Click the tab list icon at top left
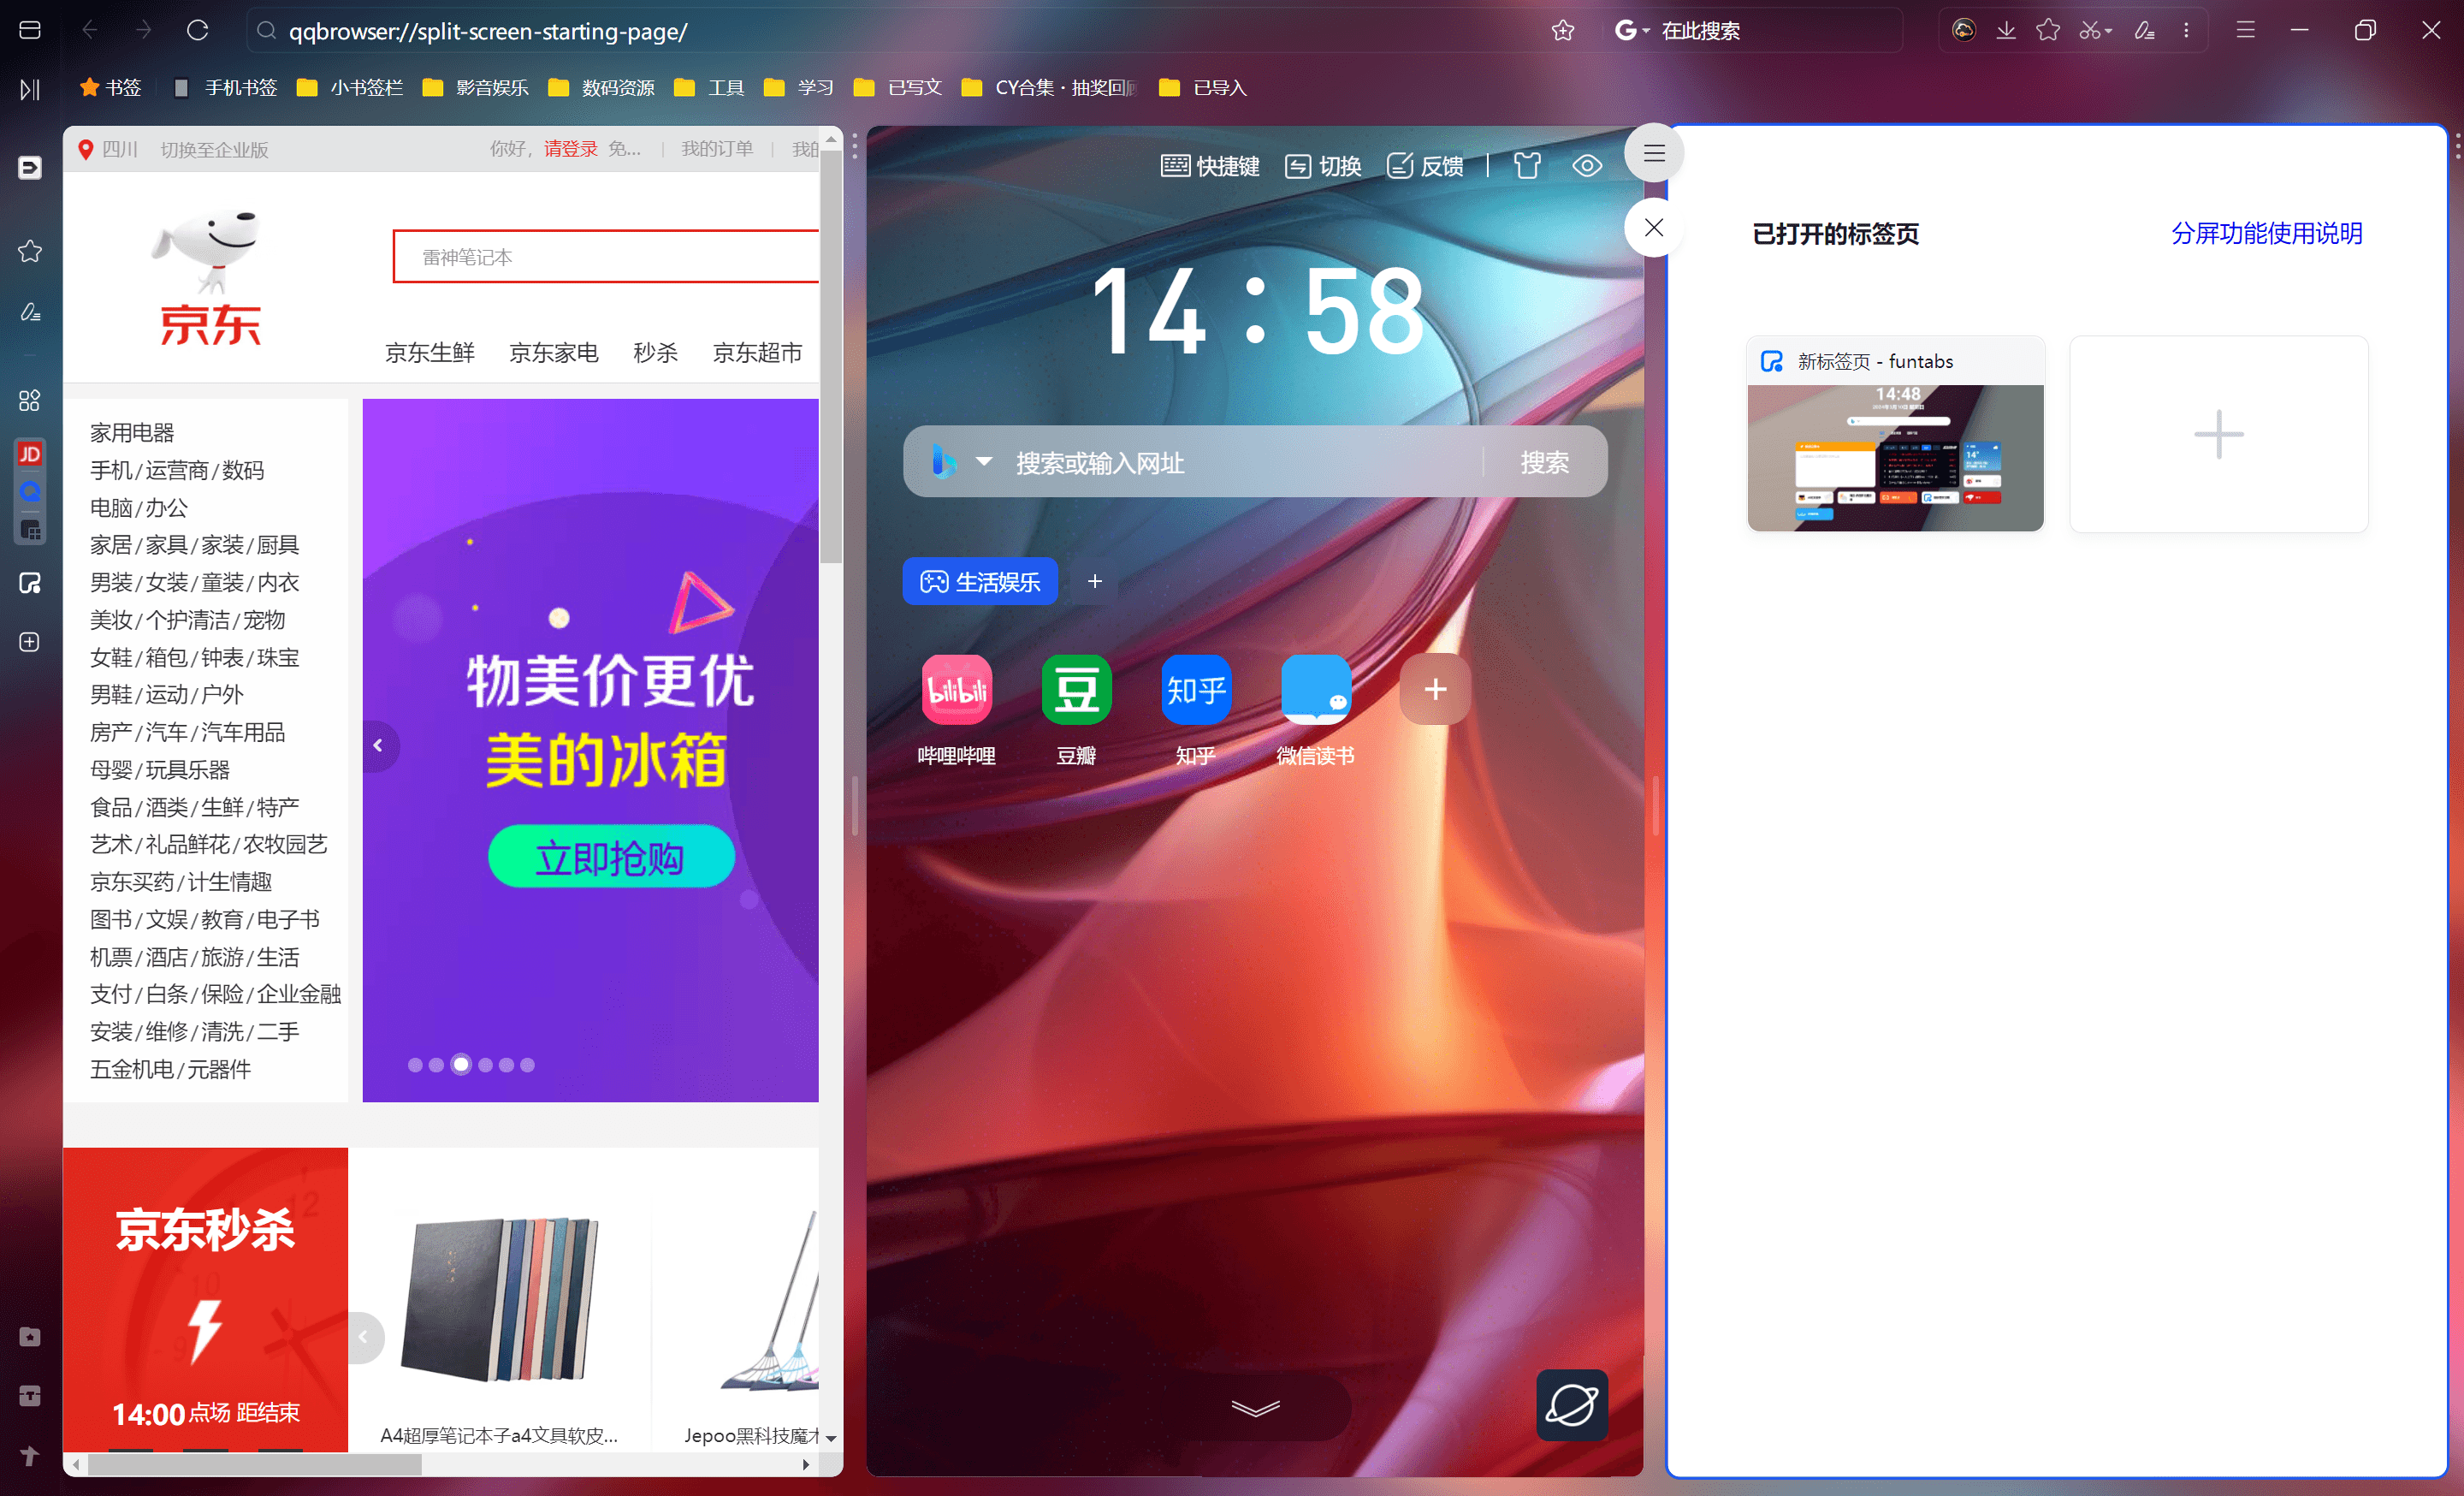The height and width of the screenshot is (1496, 2464). [x=30, y=31]
